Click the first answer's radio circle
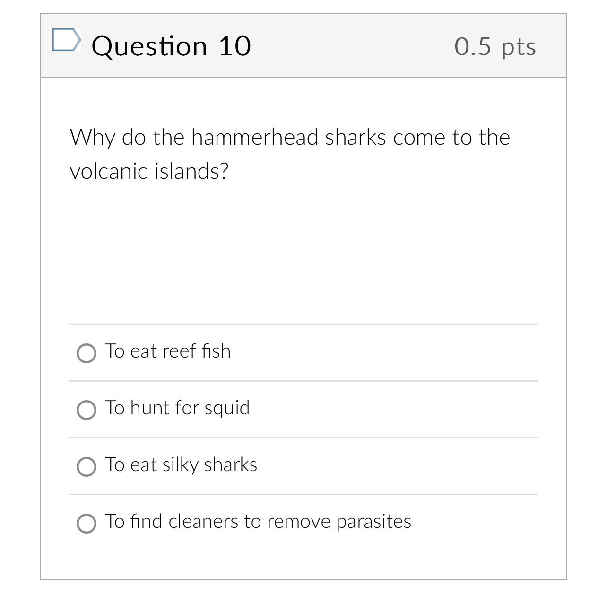Viewport: 607px width, 613px height. pyautogui.click(x=87, y=353)
